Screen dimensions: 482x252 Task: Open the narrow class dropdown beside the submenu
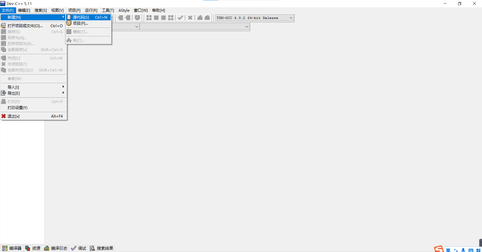tap(125, 26)
